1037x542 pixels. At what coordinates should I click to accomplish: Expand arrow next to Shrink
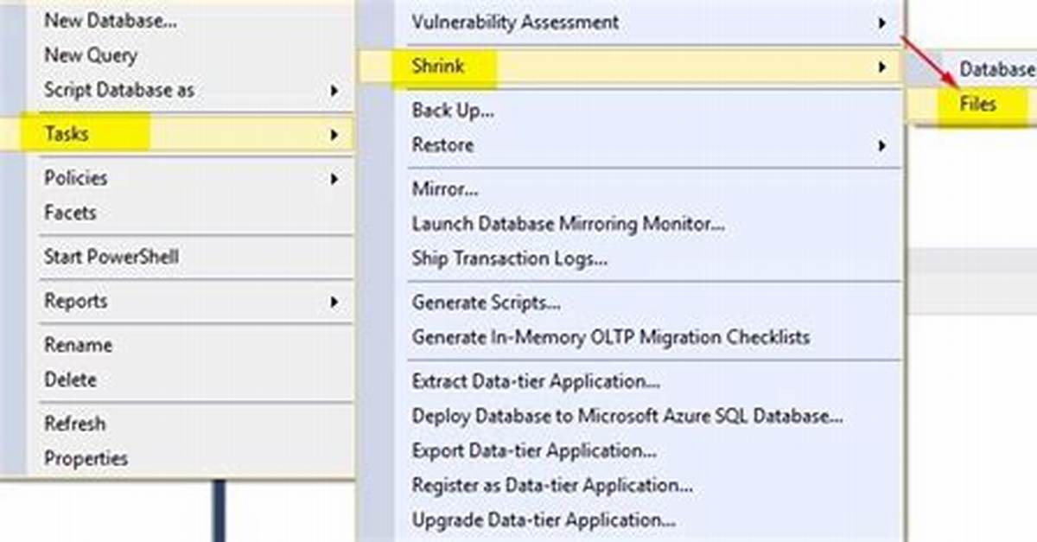click(x=881, y=67)
